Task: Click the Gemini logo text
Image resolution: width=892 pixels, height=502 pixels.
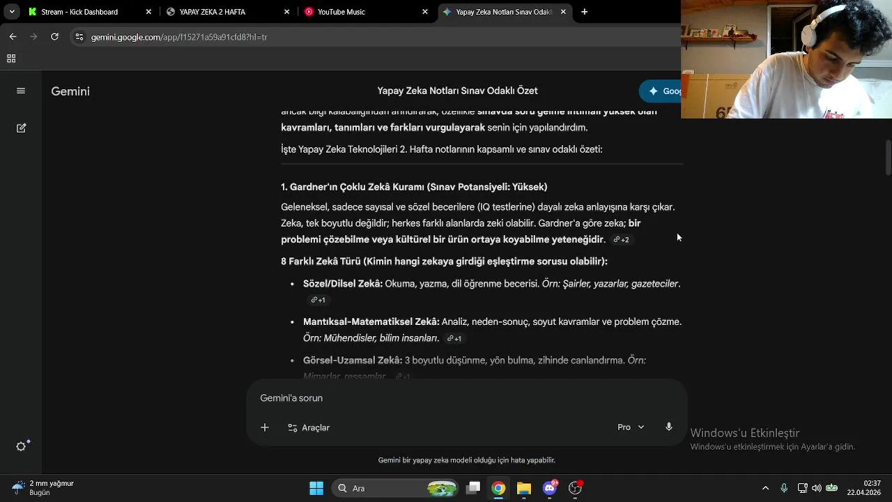Action: pyautogui.click(x=70, y=91)
